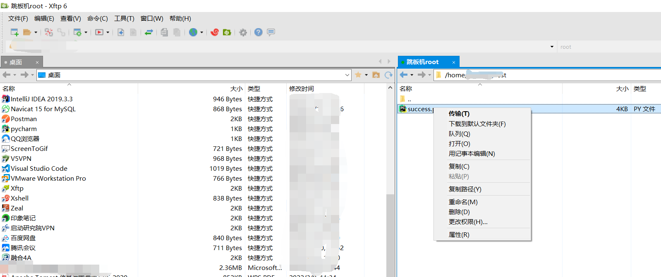661x277 pixels.
Task: Open the 窗口(W) menu
Action: [x=152, y=19]
